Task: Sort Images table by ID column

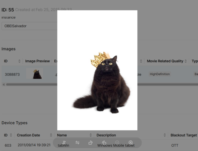Action: coord(19,61)
